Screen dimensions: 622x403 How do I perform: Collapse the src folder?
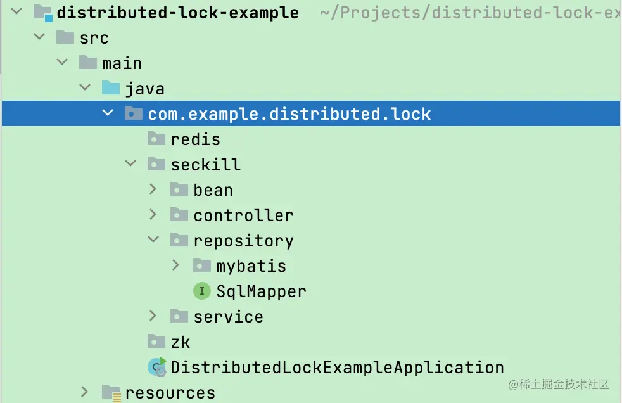pos(39,37)
